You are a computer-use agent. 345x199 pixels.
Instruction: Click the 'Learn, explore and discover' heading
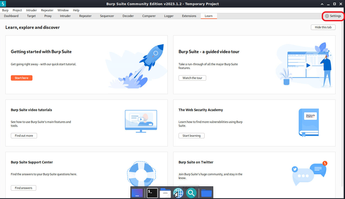pyautogui.click(x=32, y=27)
